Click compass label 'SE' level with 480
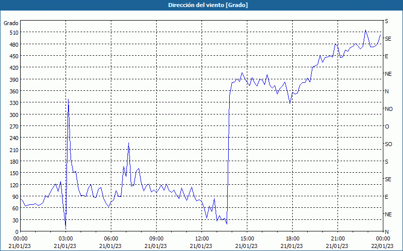Viewport: 403px width, 251px height. point(388,39)
